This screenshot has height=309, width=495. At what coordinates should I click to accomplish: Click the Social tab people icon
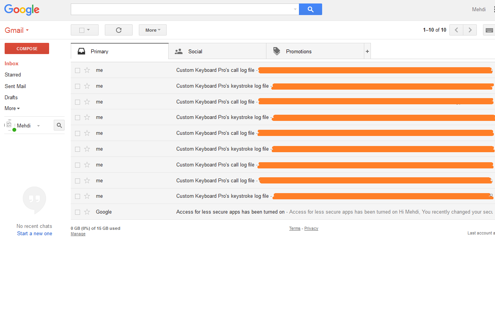[179, 51]
